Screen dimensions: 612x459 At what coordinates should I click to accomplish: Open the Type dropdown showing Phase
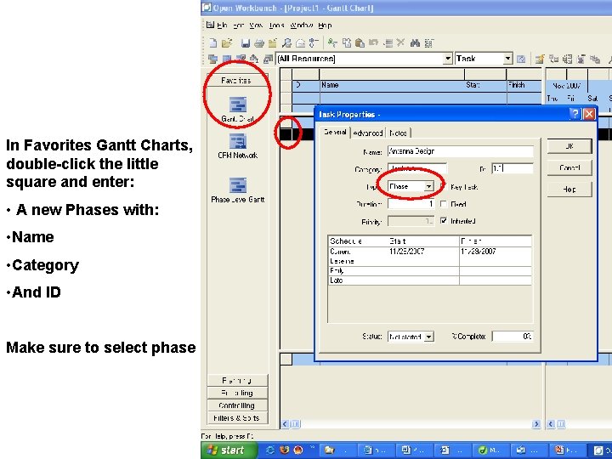[428, 186]
